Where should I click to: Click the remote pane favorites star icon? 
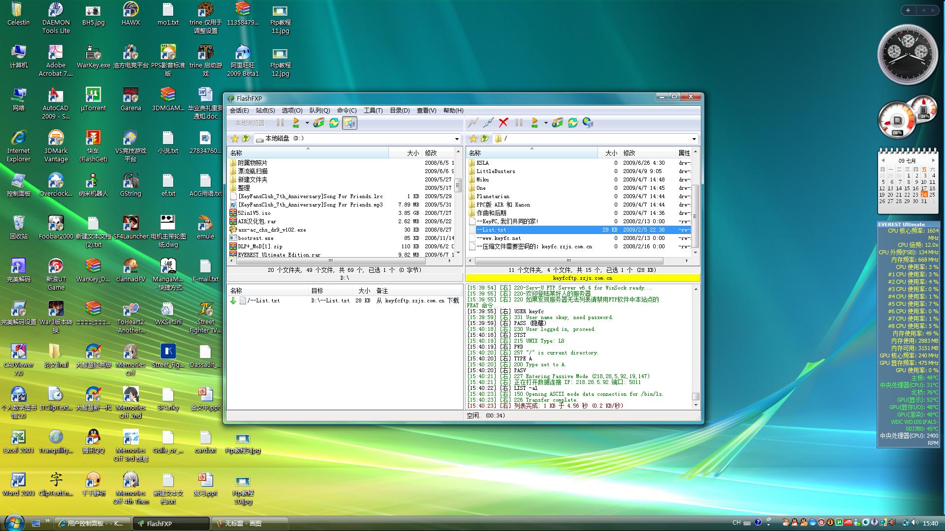[473, 139]
